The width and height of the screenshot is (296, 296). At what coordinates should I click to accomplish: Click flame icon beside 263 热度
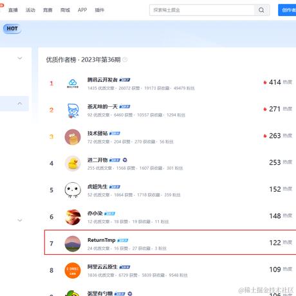click(x=265, y=136)
